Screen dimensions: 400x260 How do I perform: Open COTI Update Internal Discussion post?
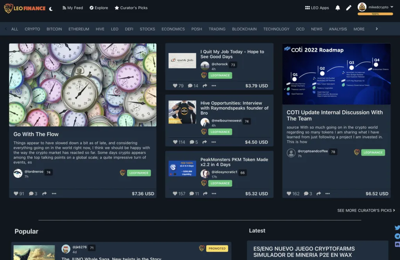tap(334, 115)
